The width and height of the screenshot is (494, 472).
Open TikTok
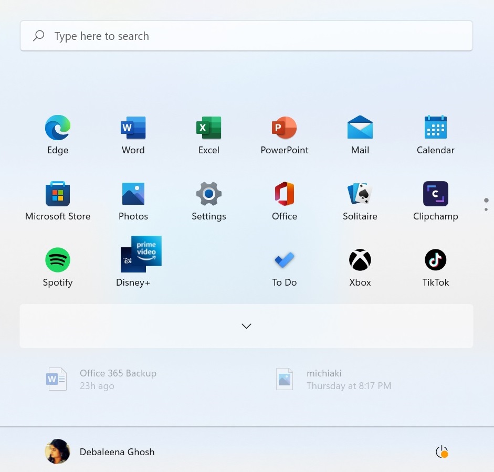(436, 267)
